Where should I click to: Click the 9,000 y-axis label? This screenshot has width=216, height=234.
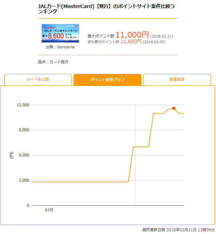[24, 130]
